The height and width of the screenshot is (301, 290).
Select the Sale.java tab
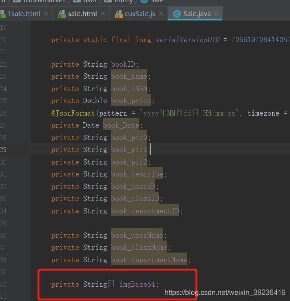click(x=197, y=14)
